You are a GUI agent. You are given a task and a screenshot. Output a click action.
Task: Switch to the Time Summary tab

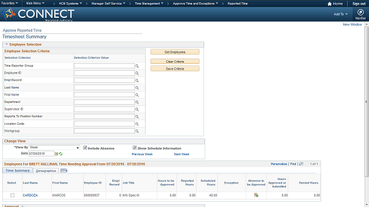[x=18, y=171]
